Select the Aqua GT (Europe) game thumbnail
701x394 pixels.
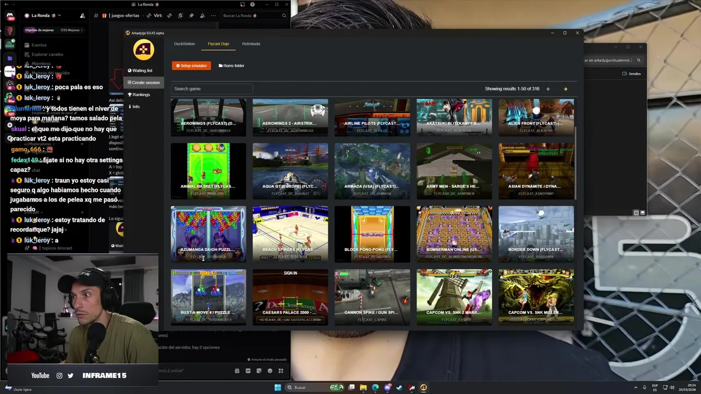point(290,171)
